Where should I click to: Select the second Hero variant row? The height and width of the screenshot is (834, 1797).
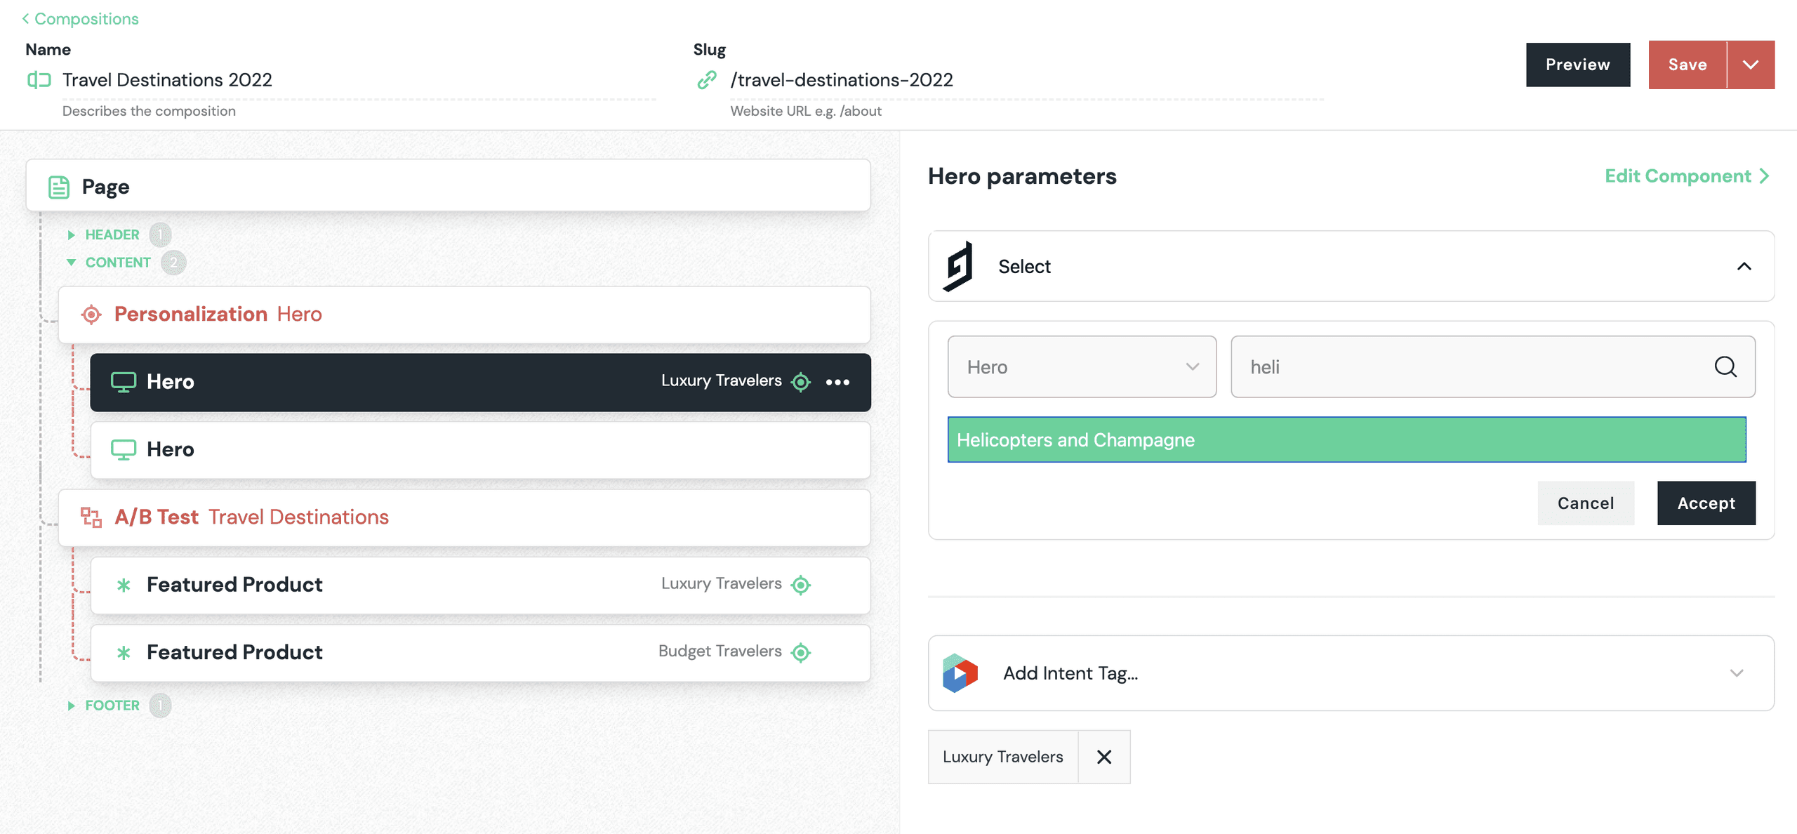point(481,449)
